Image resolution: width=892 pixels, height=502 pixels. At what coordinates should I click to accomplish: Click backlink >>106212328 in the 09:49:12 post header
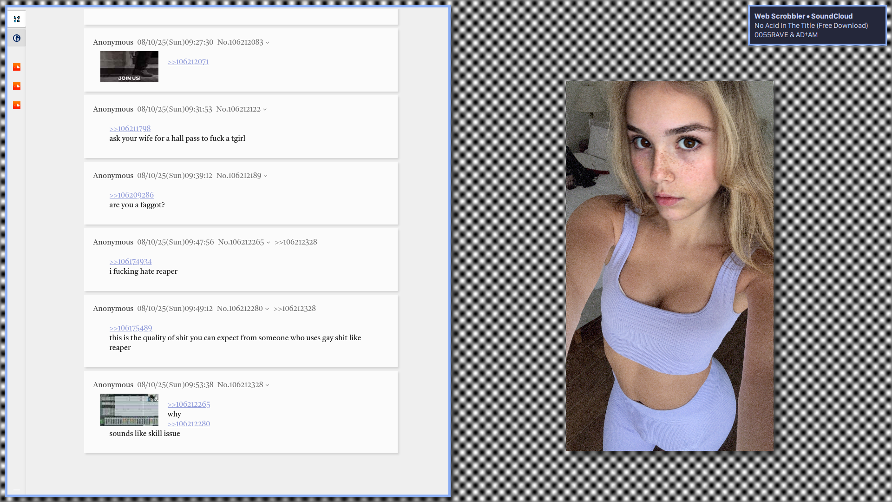tap(294, 308)
